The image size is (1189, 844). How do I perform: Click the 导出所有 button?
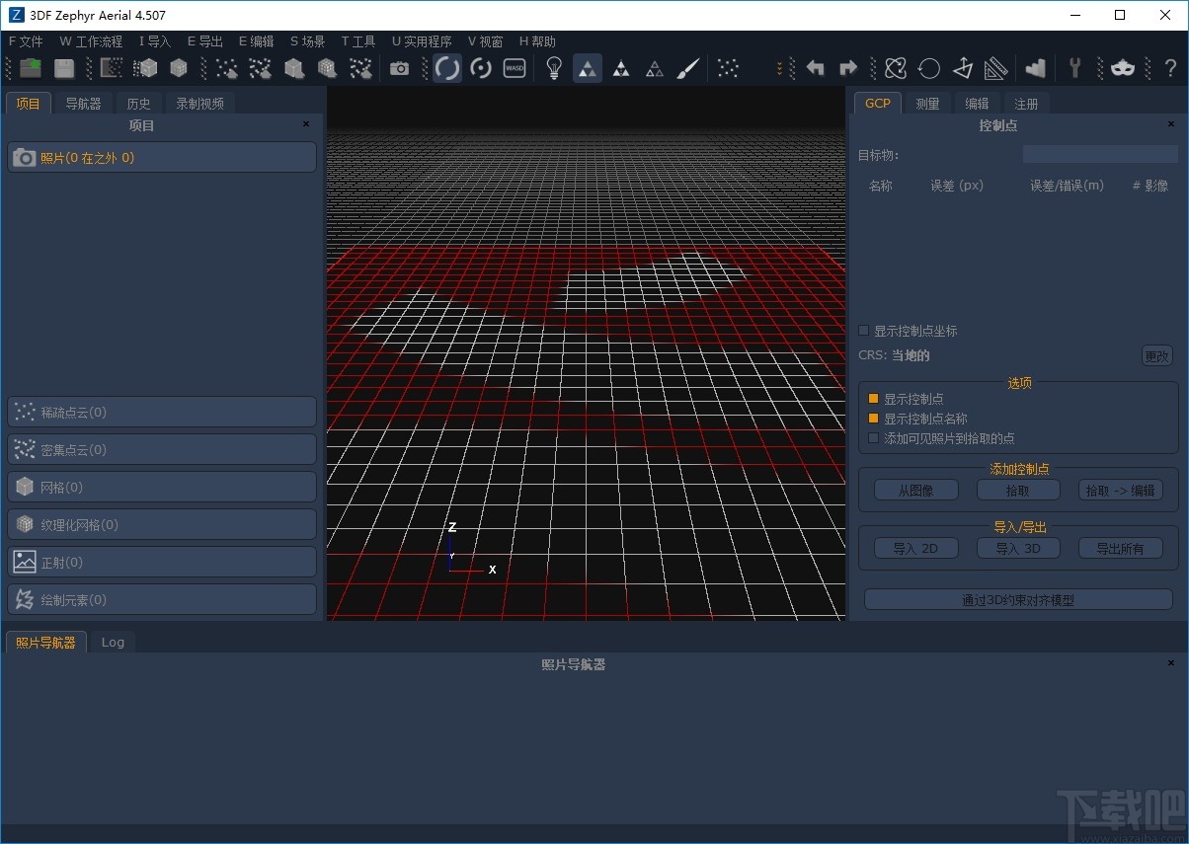(1120, 548)
